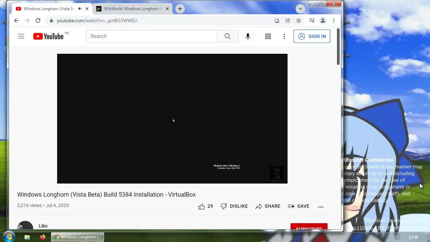This screenshot has height=242, width=430.
Task: Save video to a playlist
Action: tap(299, 206)
